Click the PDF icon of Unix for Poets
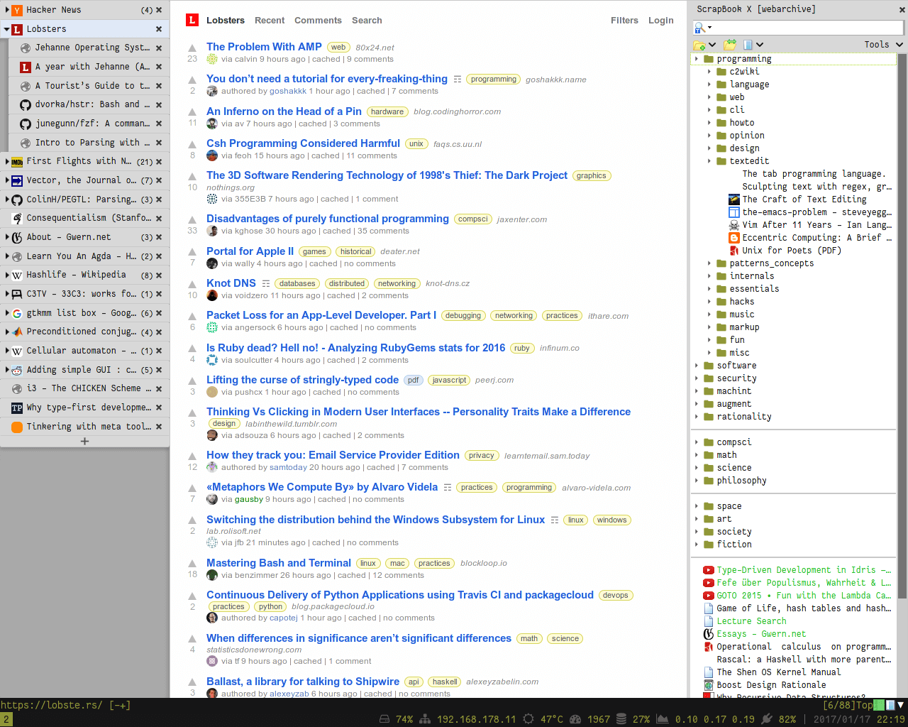The height and width of the screenshot is (727, 908). coord(734,251)
